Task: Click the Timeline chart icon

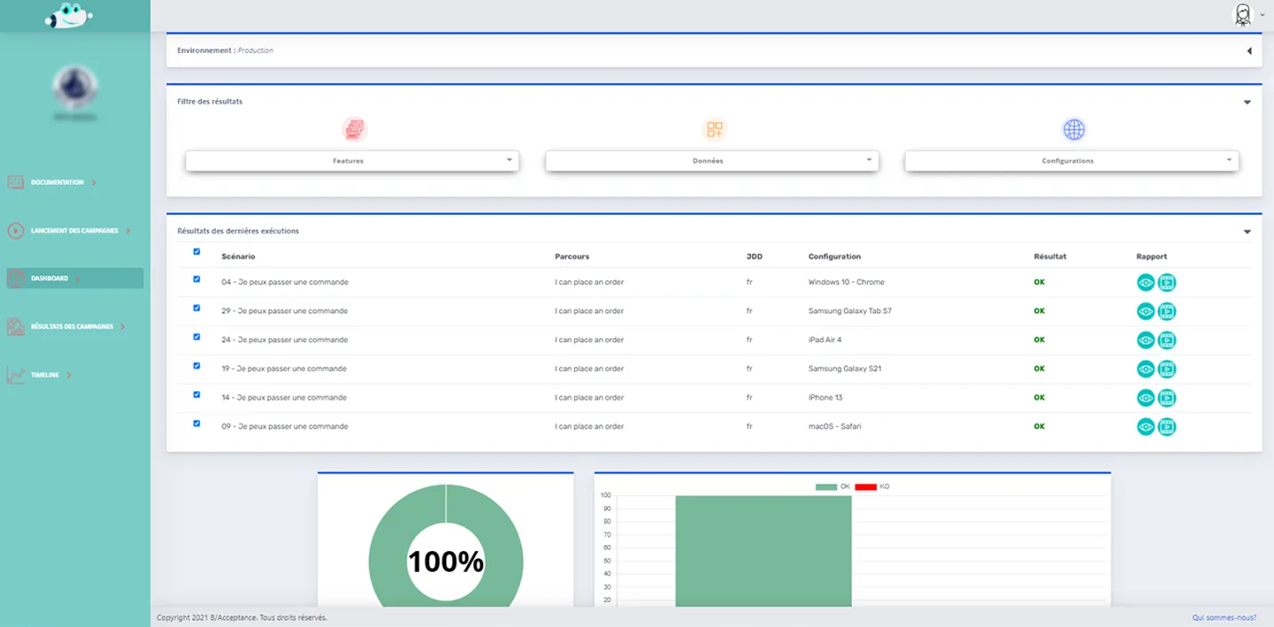Action: 16,375
